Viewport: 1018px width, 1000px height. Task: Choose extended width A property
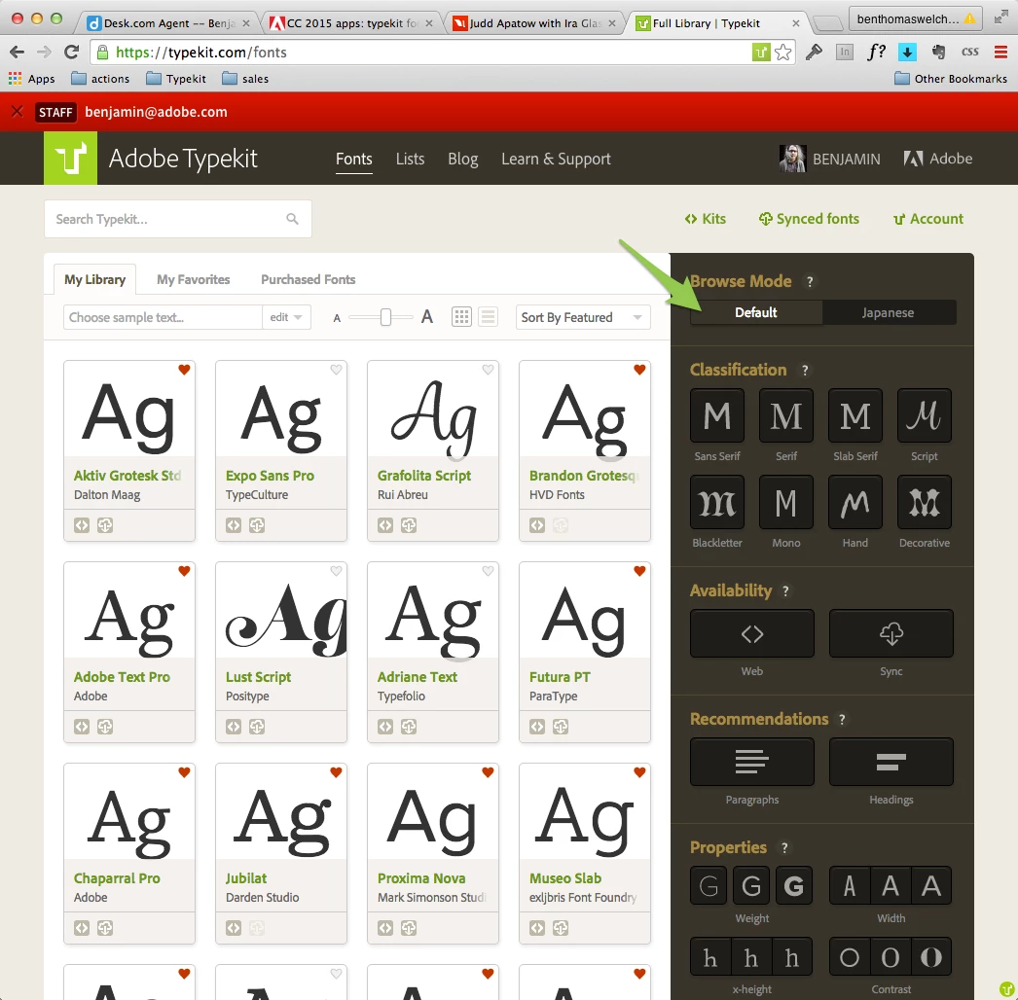pyautogui.click(x=931, y=885)
